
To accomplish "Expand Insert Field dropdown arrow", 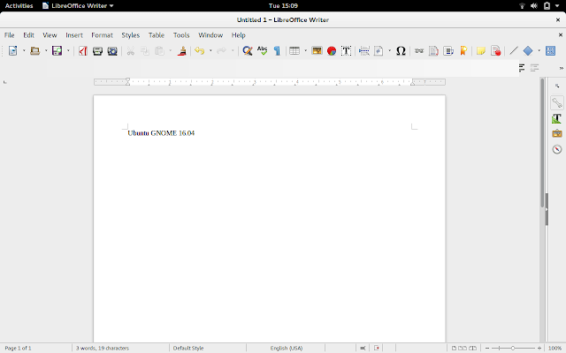I will click(x=389, y=51).
